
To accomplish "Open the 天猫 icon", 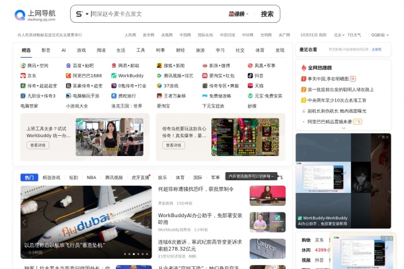I will click(250, 85).
